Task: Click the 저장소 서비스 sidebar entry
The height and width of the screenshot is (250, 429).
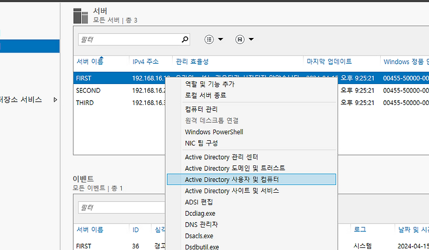Action: pyautogui.click(x=21, y=100)
